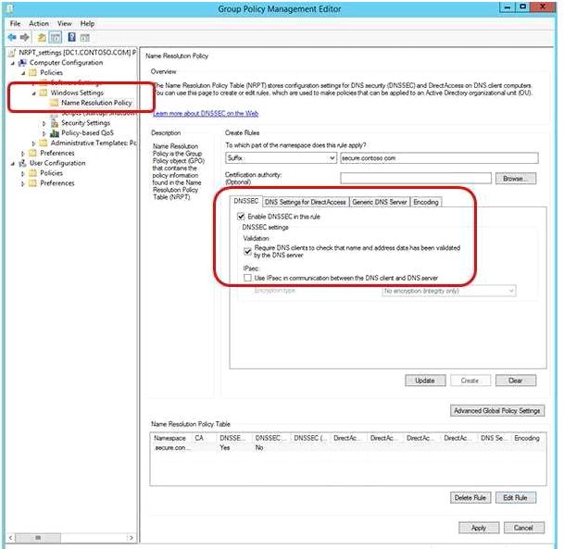Click the Update rule button
This screenshot has height=549, width=564.
(425, 381)
